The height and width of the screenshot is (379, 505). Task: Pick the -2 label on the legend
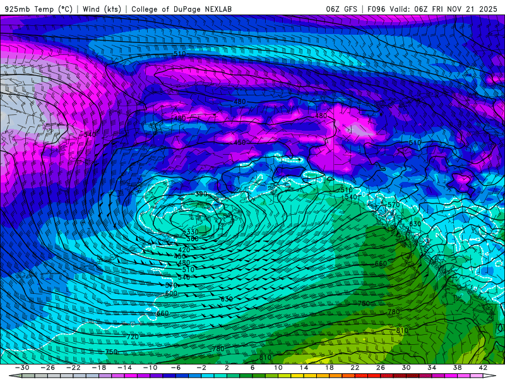[x=201, y=368]
